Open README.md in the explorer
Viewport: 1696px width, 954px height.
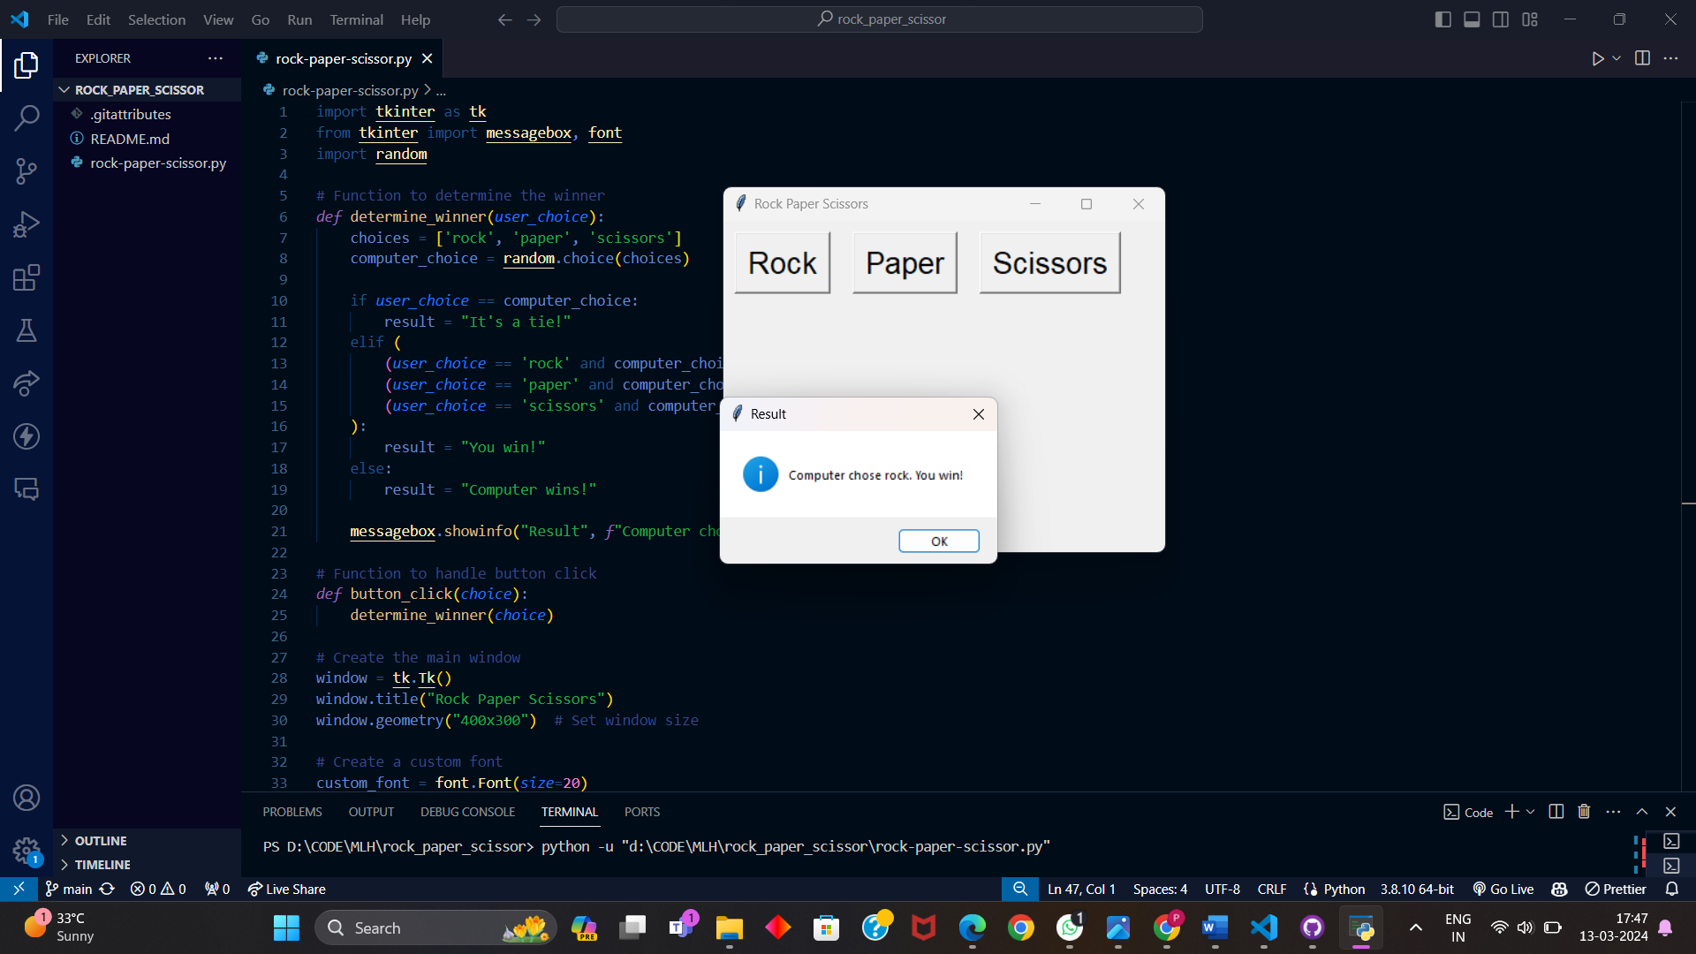pyautogui.click(x=130, y=139)
